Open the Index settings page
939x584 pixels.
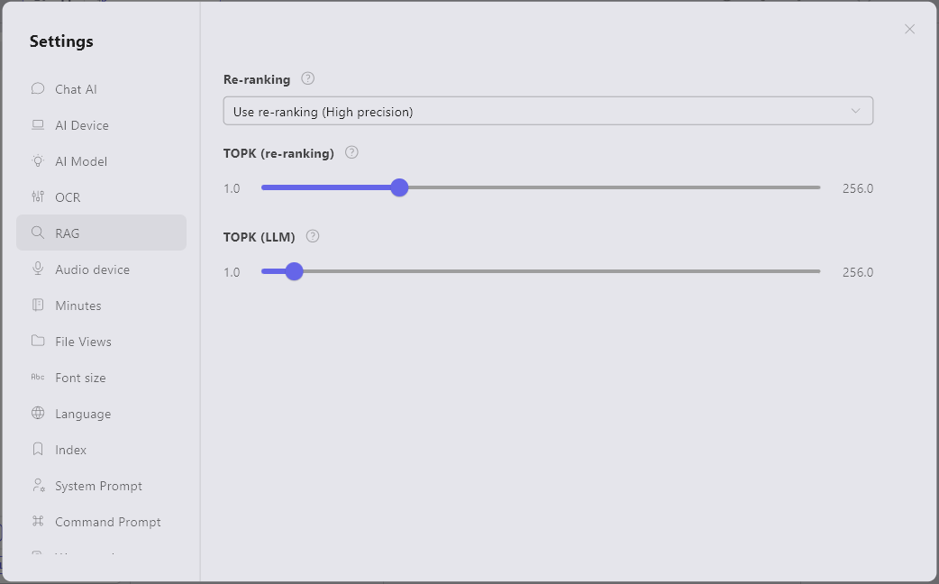[70, 450]
